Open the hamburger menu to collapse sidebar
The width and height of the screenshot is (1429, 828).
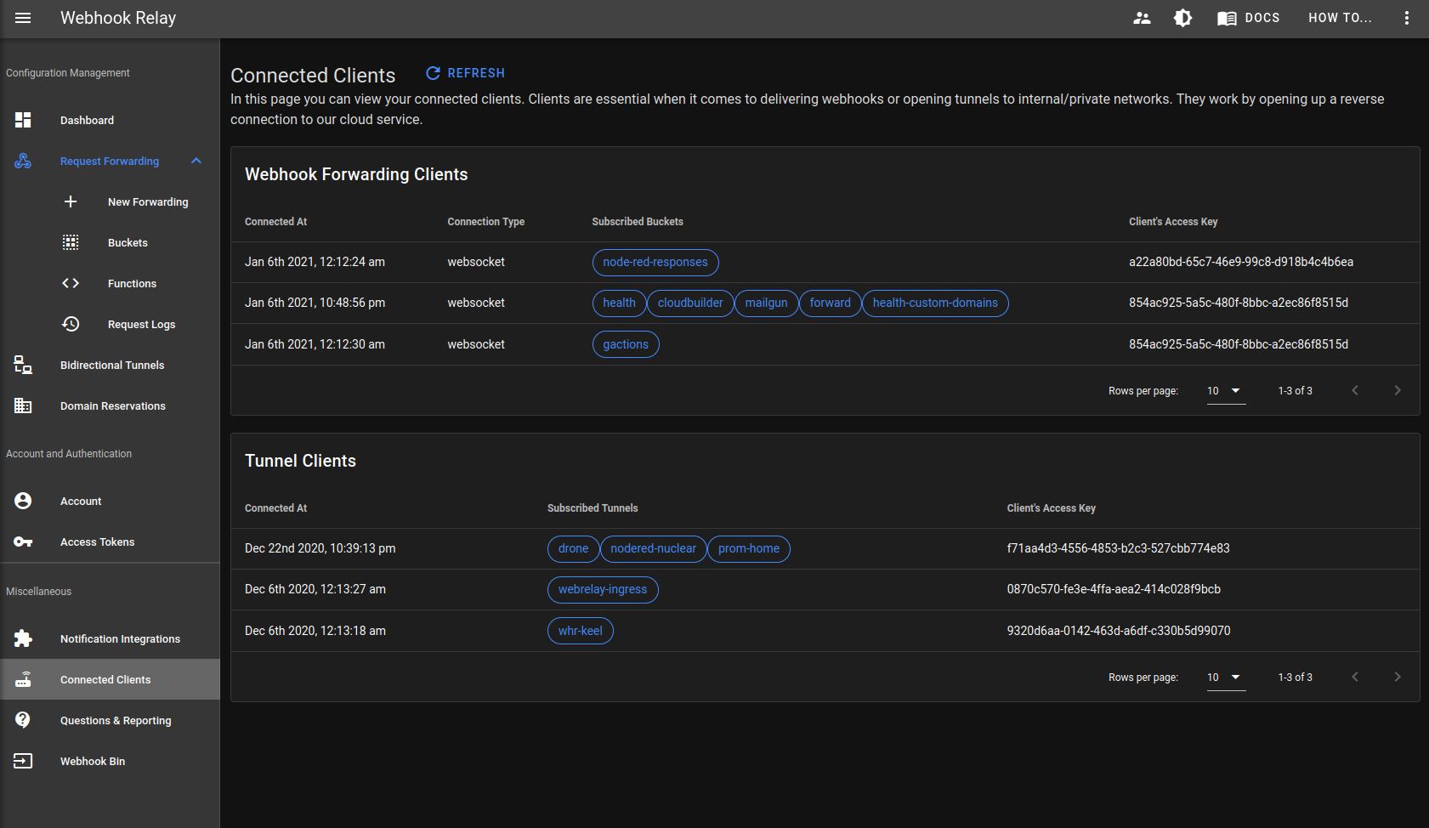[23, 18]
